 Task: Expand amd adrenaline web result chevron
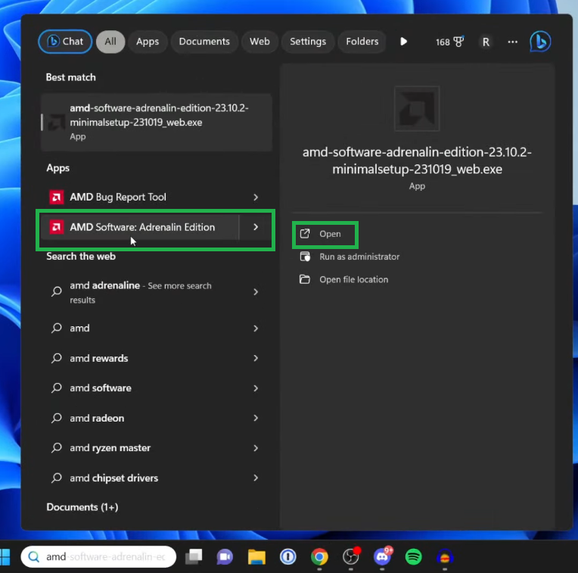coord(256,292)
